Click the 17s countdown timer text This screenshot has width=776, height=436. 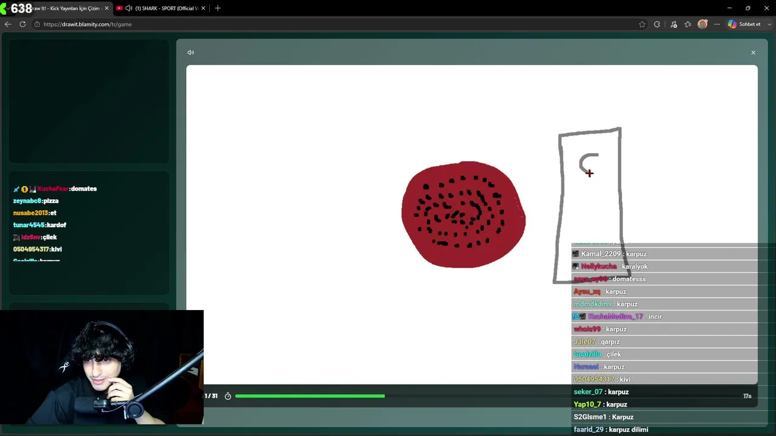point(747,397)
